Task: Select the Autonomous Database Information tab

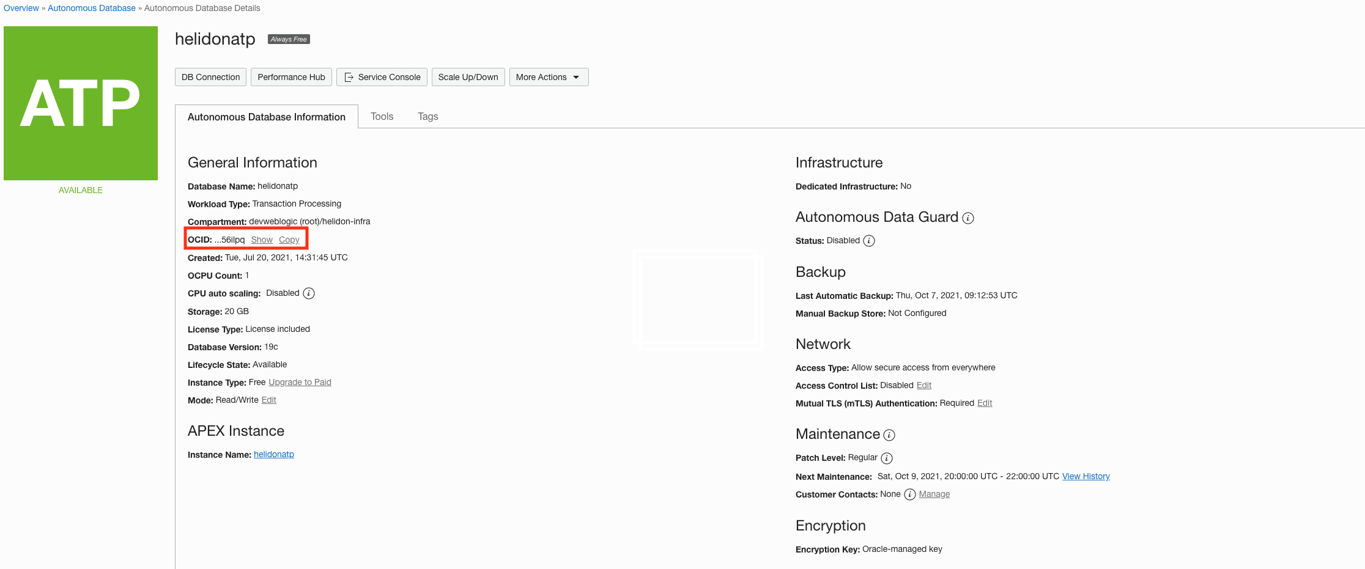Action: (267, 117)
